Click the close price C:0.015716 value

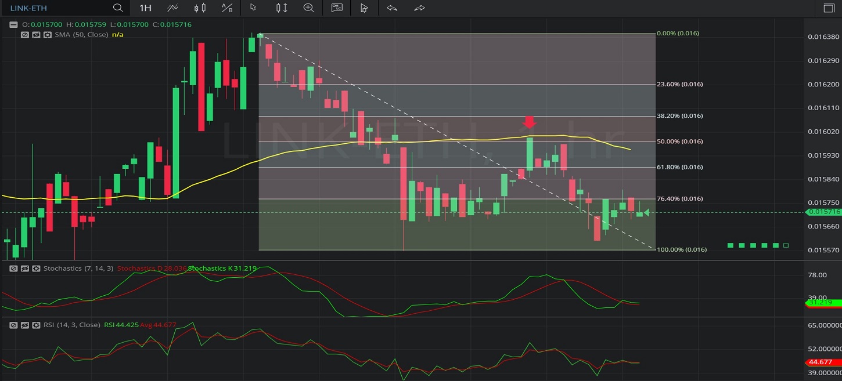[171, 25]
